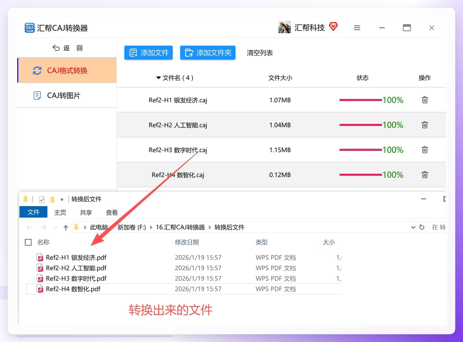
Task: Open the address bar history dropdown
Action: [413, 227]
